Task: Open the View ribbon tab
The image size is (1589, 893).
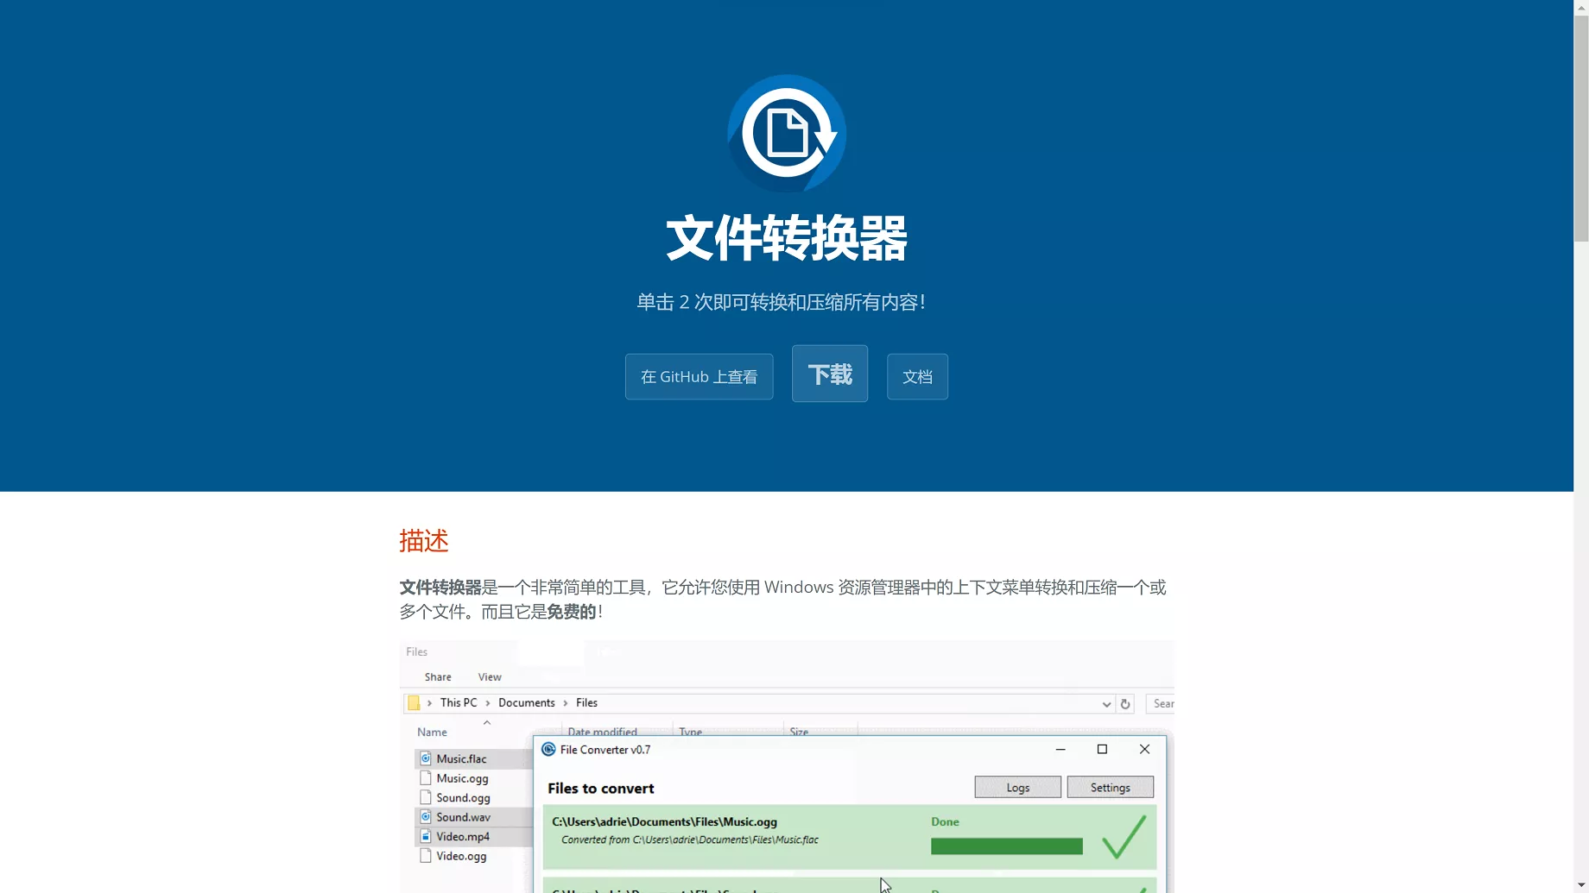Action: pos(490,677)
